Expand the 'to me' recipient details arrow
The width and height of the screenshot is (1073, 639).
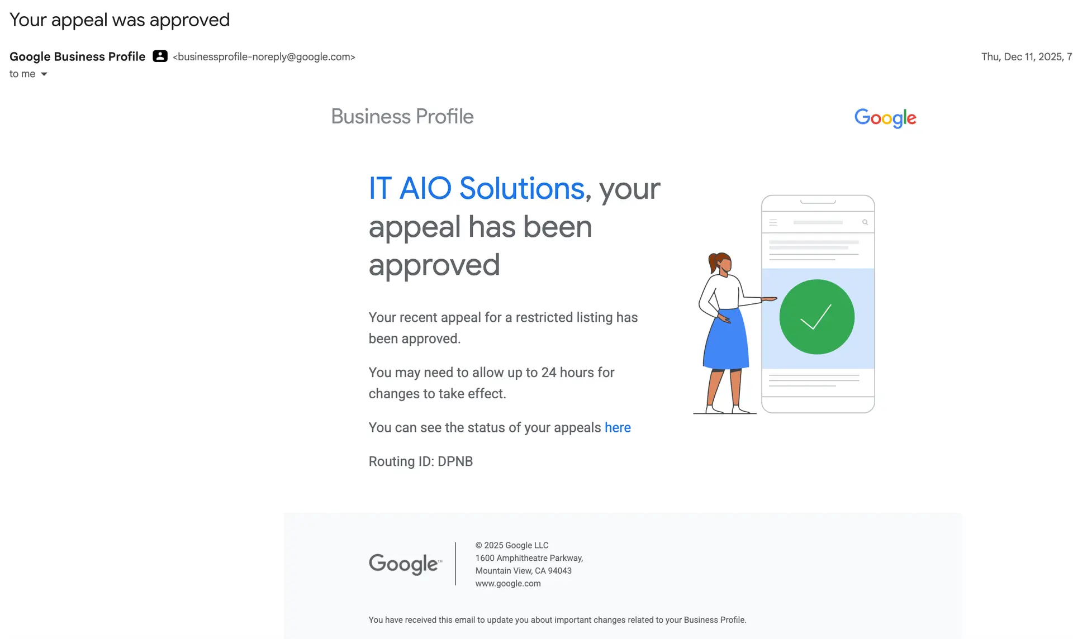pyautogui.click(x=44, y=74)
